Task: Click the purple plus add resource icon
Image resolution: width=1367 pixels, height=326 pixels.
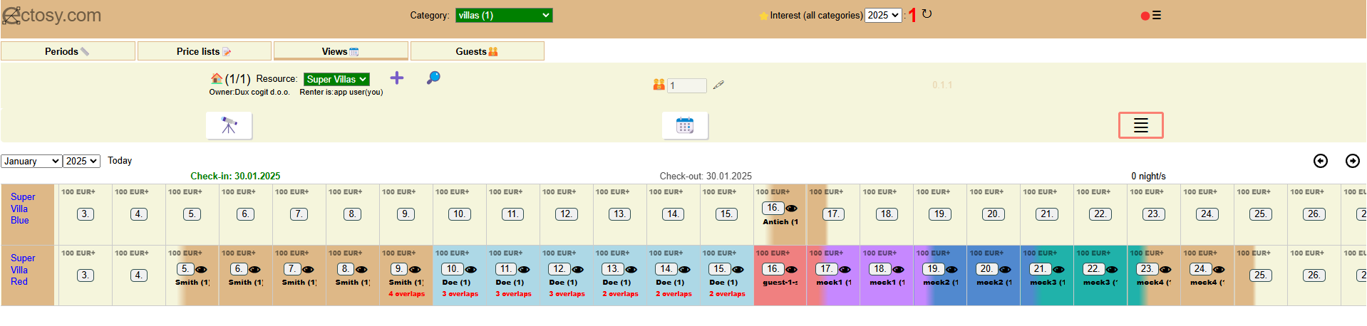Action: pyautogui.click(x=397, y=78)
